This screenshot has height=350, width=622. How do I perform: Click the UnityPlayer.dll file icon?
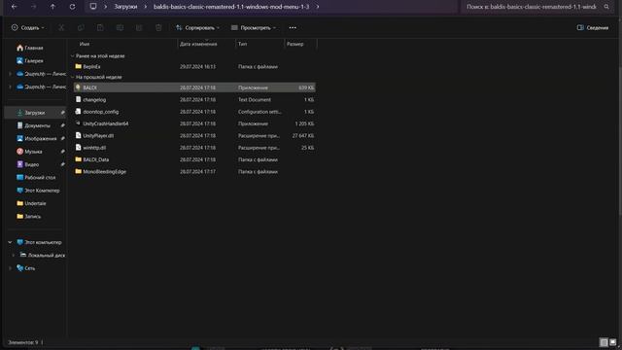tap(78, 135)
